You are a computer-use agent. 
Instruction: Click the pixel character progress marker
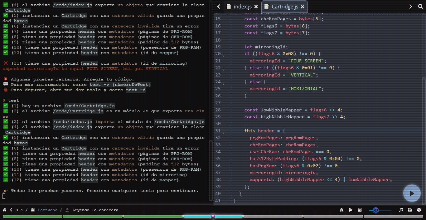pos(213,216)
